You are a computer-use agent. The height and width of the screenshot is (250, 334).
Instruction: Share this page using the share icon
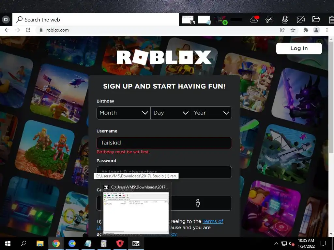point(282,30)
